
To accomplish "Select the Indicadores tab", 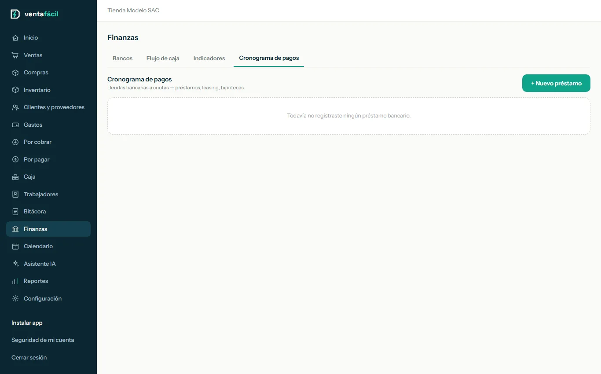I will click(209, 58).
